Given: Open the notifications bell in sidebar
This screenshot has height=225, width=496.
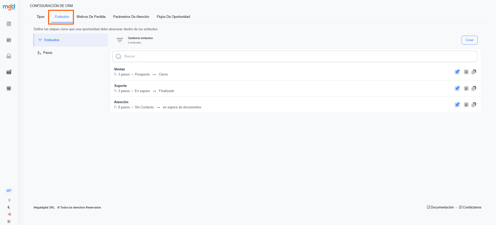Looking at the screenshot, I should [x=9, y=200].
